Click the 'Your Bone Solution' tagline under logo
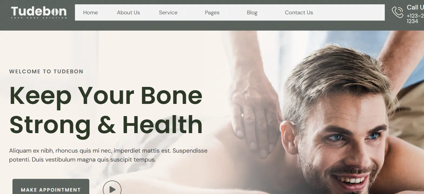 (x=39, y=18)
